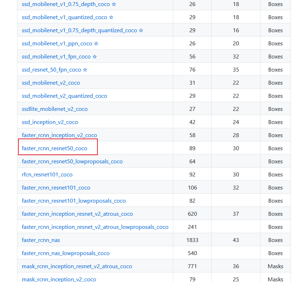Screen dimensions: 303x282
Task: Select speed value 106 in faster_rcnn_resnet101_coco row
Action: tap(192, 188)
